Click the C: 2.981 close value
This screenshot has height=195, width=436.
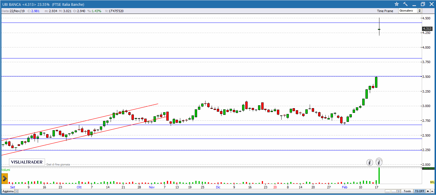tap(34, 11)
